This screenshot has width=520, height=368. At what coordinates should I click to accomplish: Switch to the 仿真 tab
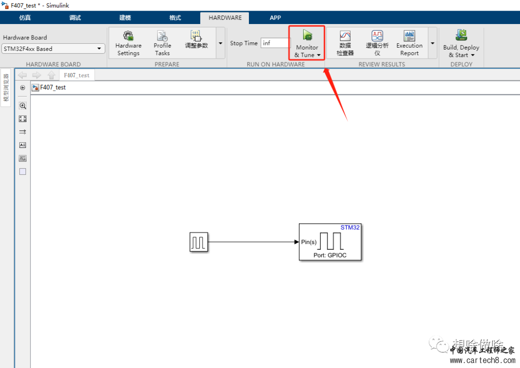tap(25, 18)
